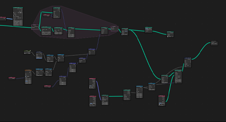The height and width of the screenshot is (122, 226).
Task: Select the node wired directly into the output node
Action: pyautogui.click(x=188, y=62)
